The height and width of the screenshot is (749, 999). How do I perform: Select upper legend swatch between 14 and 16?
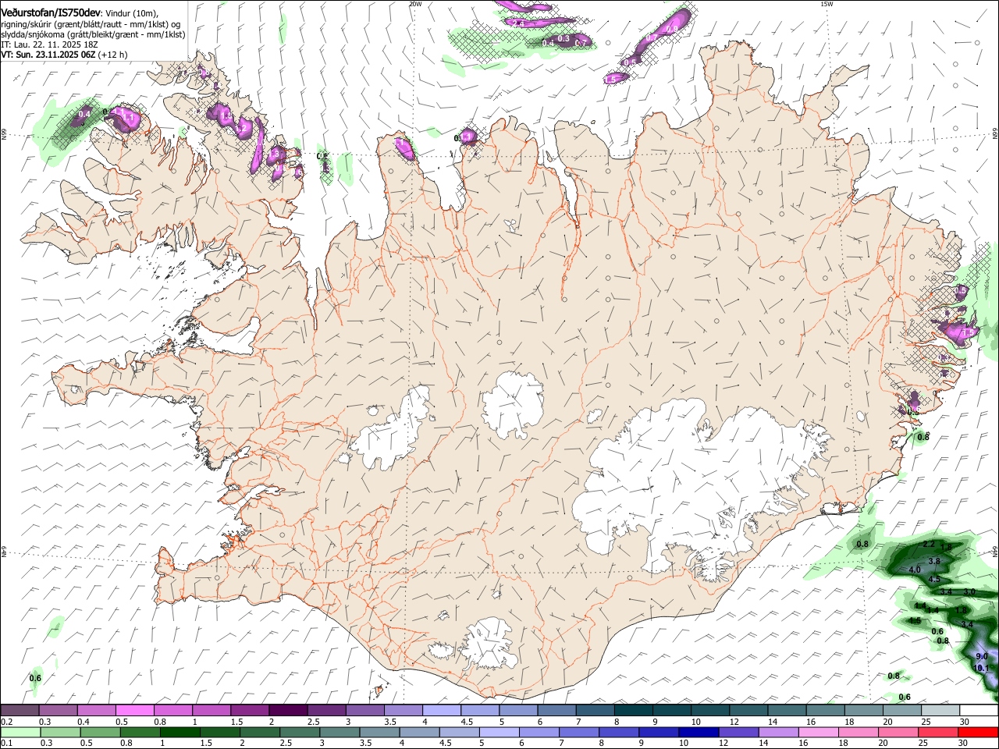(x=786, y=711)
